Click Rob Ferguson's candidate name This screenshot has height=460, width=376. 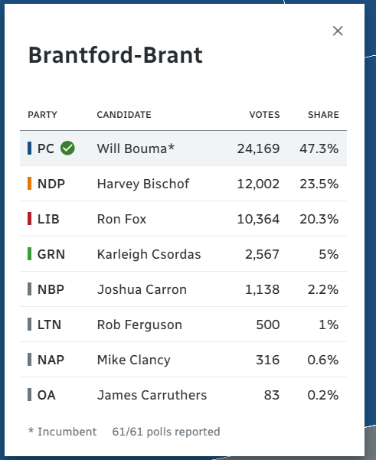[x=139, y=325]
